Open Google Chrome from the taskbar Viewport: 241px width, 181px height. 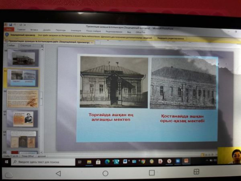pos(143,161)
